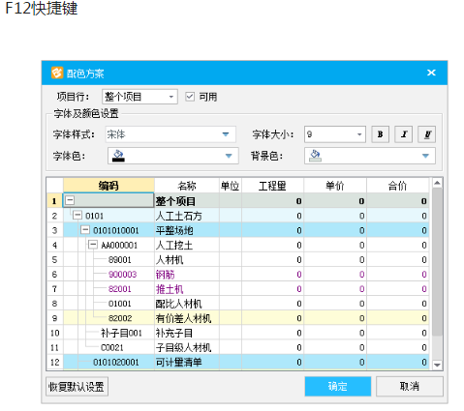
Task: Click code 82002 in the tree
Action: [x=120, y=318]
